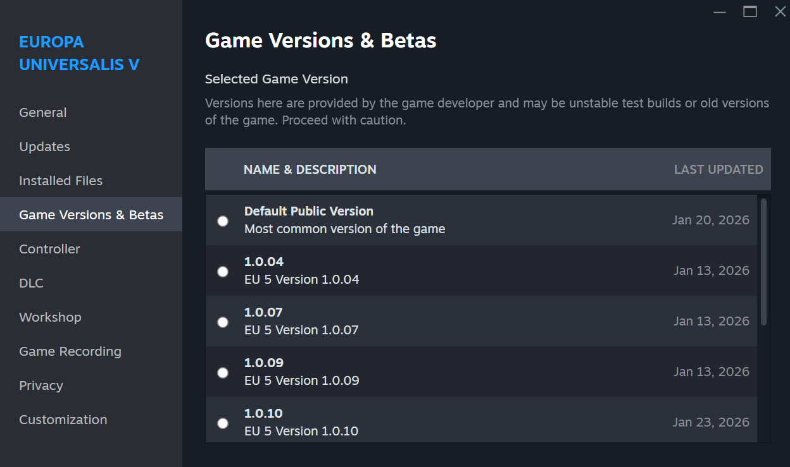Click the bold 1.0.10 version name
The width and height of the screenshot is (790, 467).
point(263,413)
